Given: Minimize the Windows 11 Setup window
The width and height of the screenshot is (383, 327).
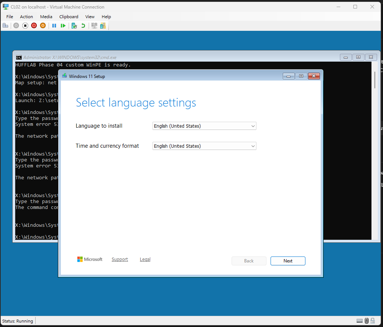Looking at the screenshot, I should tap(288, 76).
